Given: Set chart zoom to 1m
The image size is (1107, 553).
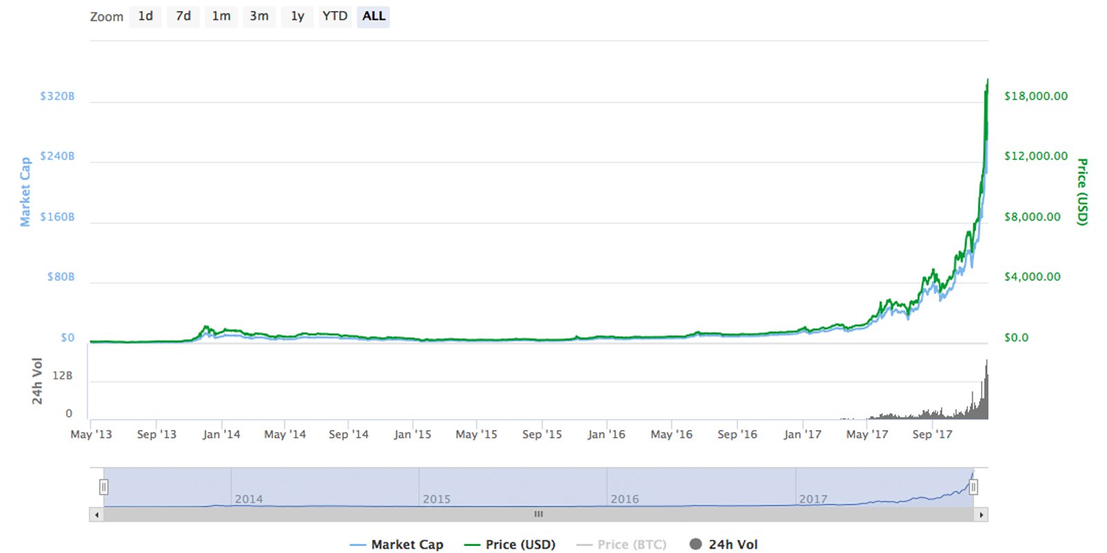Looking at the screenshot, I should point(221,17).
